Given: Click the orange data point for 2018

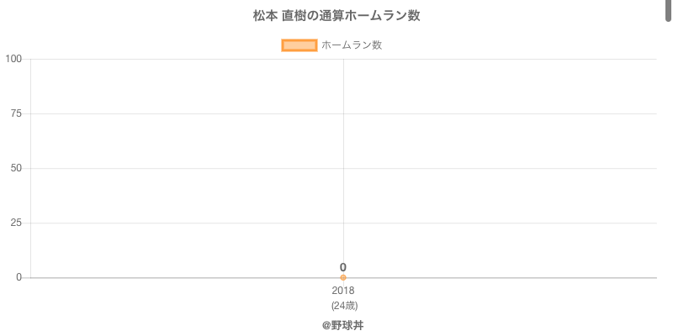Looking at the screenshot, I should point(343,277).
